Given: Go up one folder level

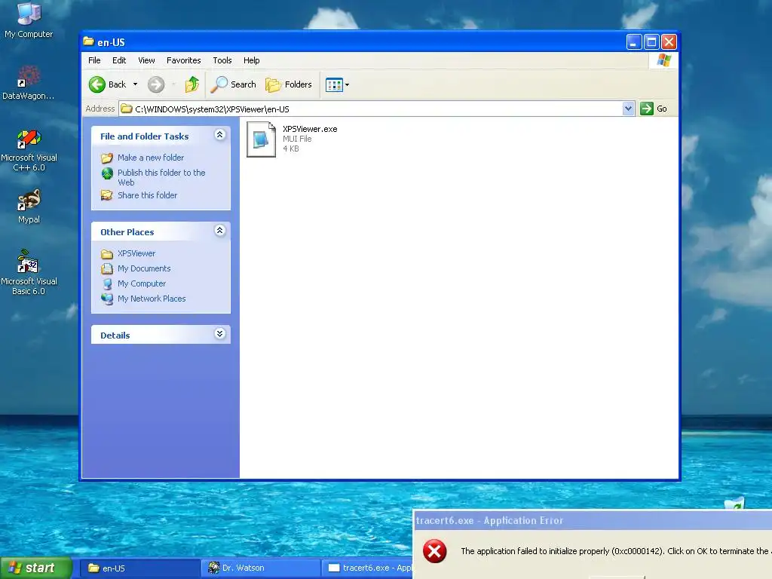Looking at the screenshot, I should click(192, 84).
